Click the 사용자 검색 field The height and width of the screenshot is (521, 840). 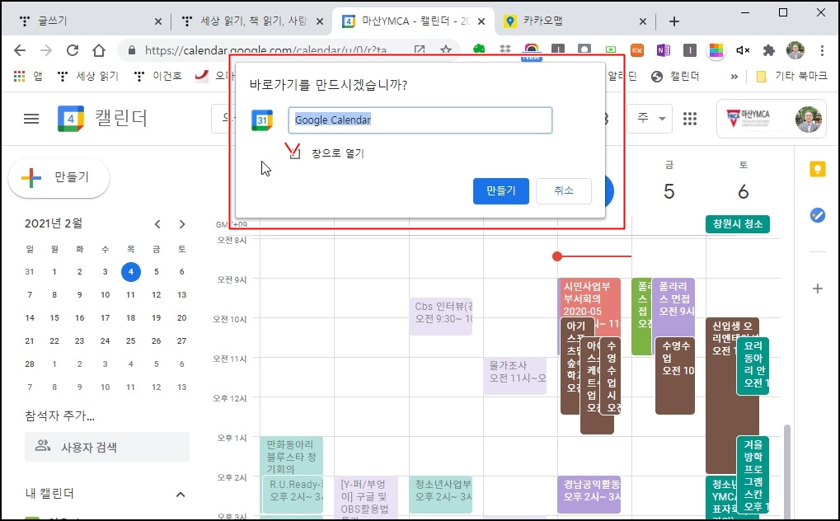pos(107,447)
